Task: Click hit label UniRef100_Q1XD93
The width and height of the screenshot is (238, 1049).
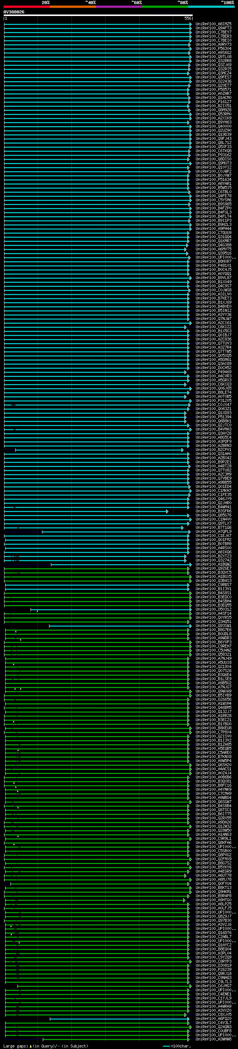Action: pos(213,413)
